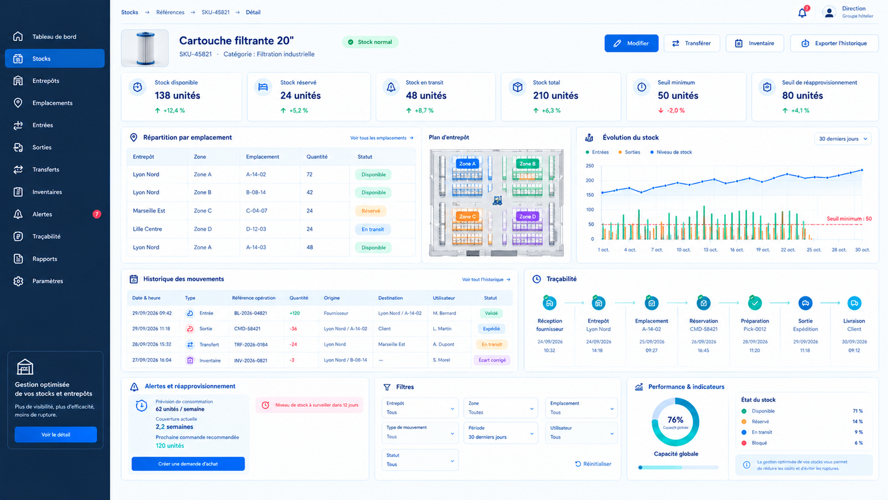The height and width of the screenshot is (500, 888).
Task: Click the Stock total cube icon
Action: coord(518,87)
